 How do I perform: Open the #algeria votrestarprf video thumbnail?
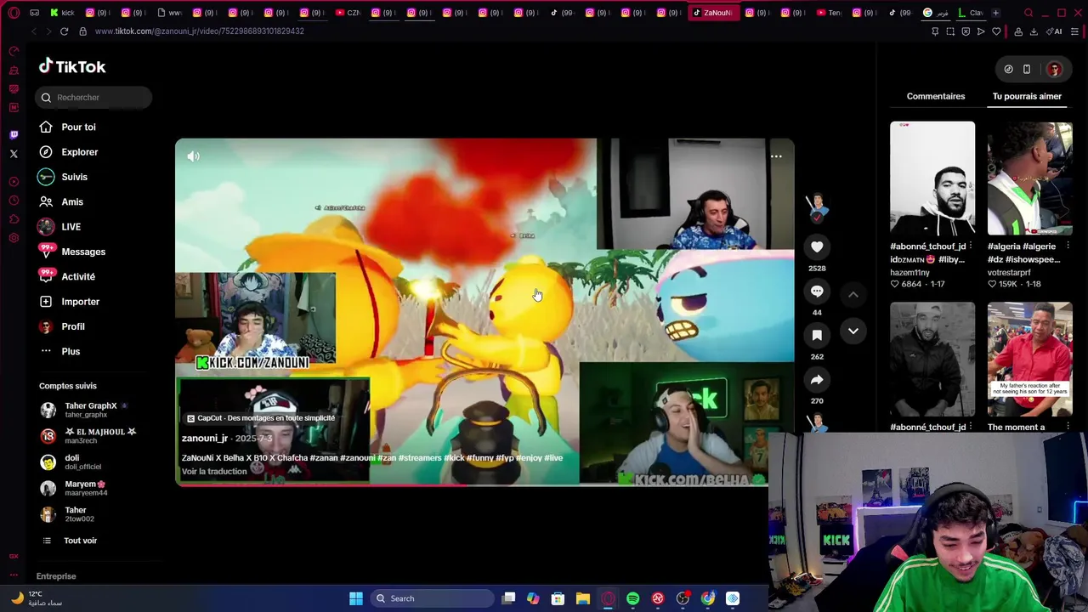pyautogui.click(x=1029, y=178)
